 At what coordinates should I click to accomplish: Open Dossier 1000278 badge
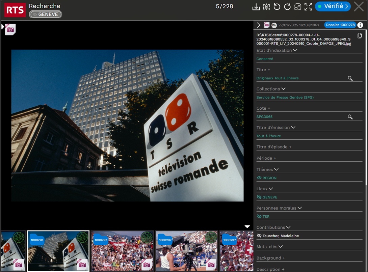pos(340,25)
